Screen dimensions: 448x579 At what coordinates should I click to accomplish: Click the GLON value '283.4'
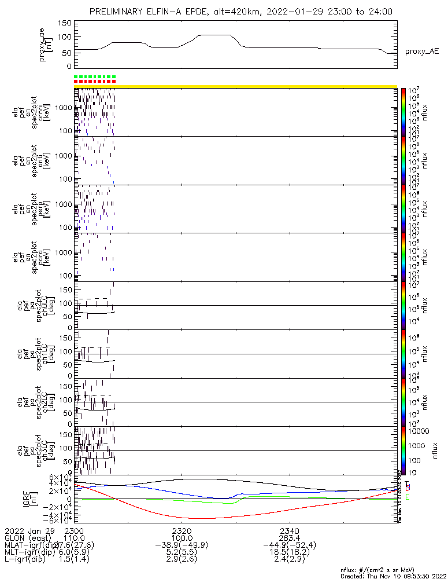pos(290,538)
